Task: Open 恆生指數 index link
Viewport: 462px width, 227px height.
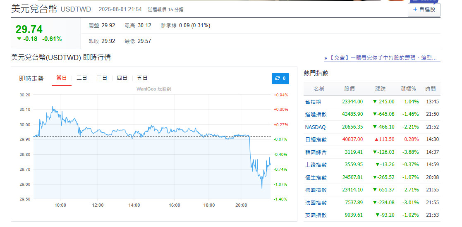Action: [x=316, y=177]
